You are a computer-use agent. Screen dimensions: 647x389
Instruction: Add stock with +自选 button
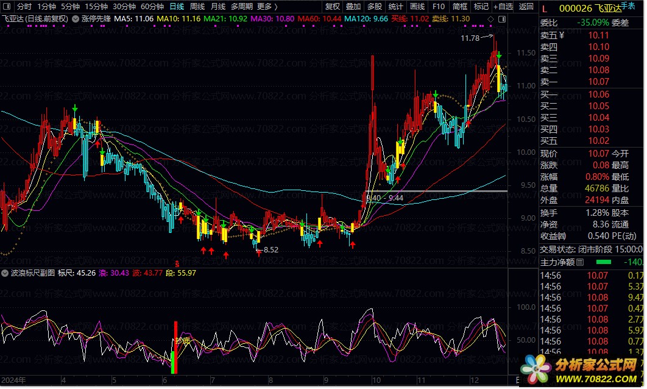[503, 6]
